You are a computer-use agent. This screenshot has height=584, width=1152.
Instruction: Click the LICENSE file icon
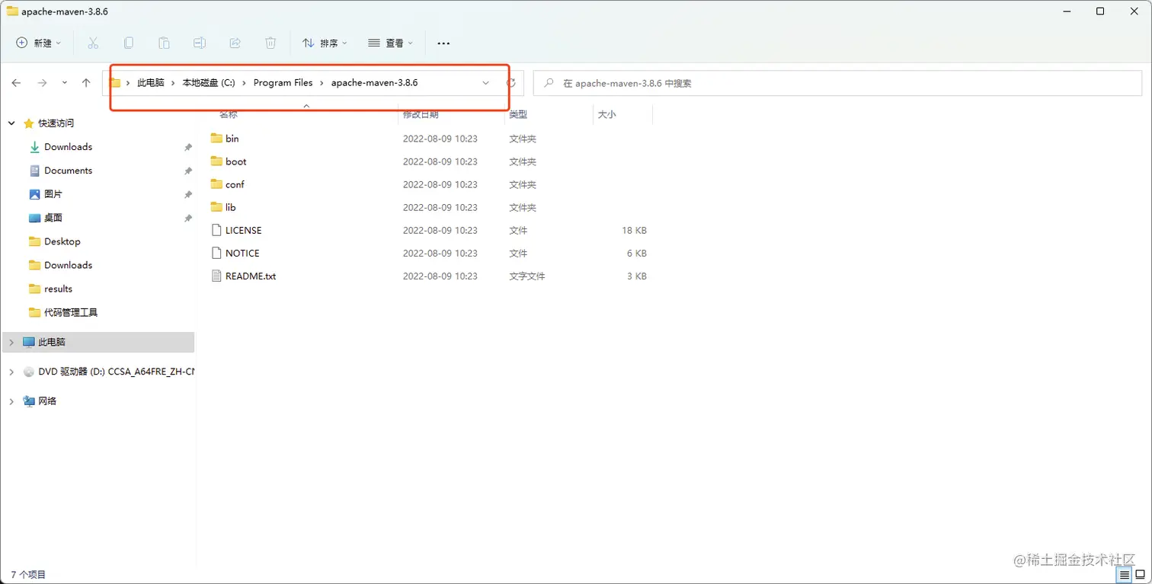[216, 230]
